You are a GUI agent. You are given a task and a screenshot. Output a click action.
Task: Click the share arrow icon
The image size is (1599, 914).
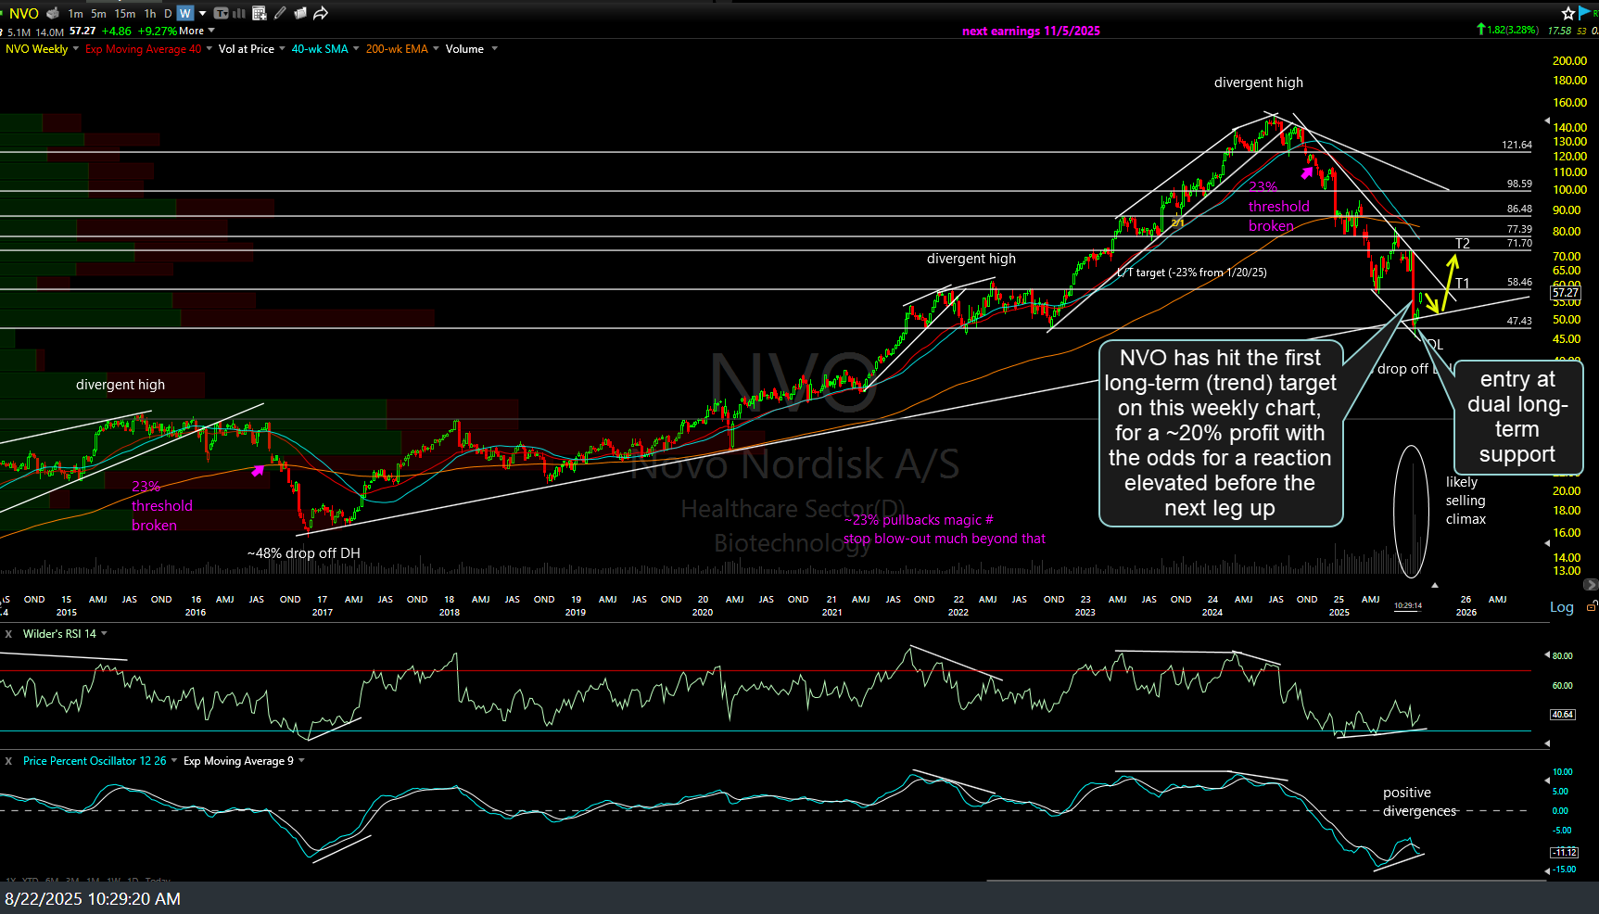pyautogui.click(x=321, y=13)
